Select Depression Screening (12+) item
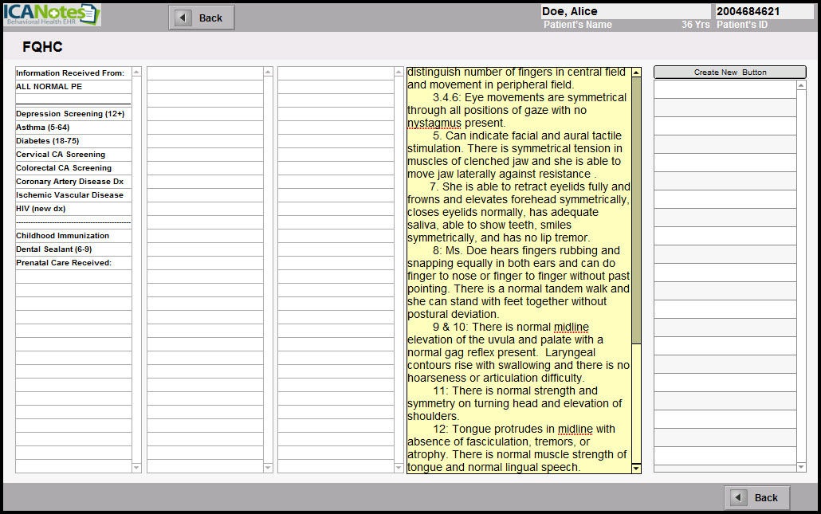 point(70,114)
